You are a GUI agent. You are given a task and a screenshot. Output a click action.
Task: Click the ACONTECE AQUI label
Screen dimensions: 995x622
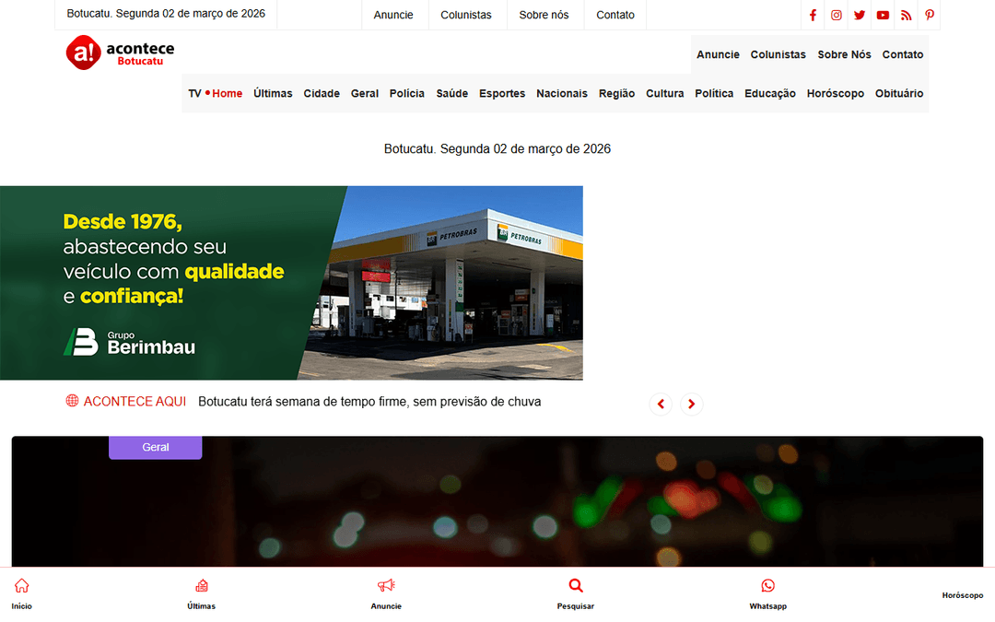click(x=135, y=402)
